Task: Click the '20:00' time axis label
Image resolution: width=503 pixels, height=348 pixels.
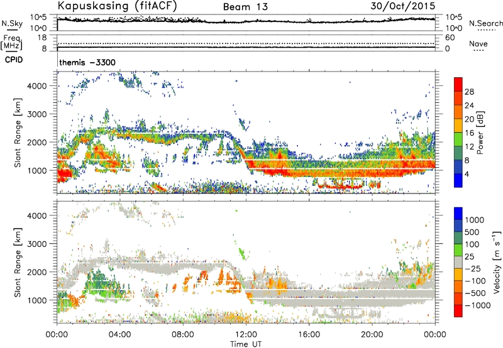Action: [x=372, y=335]
